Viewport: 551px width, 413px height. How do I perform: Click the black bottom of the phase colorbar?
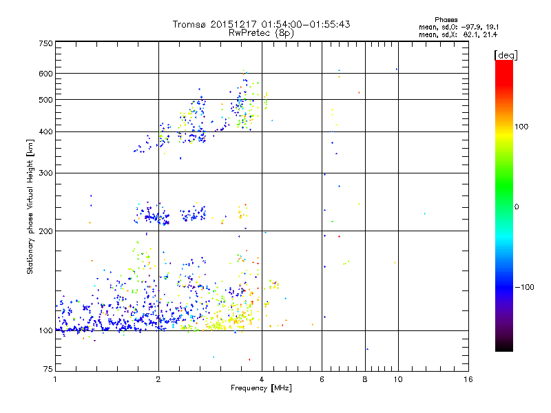[x=504, y=347]
